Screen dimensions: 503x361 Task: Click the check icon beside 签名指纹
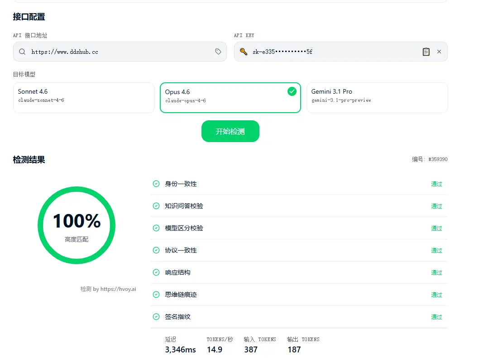pos(156,317)
